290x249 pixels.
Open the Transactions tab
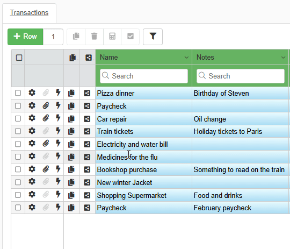[x=29, y=13]
